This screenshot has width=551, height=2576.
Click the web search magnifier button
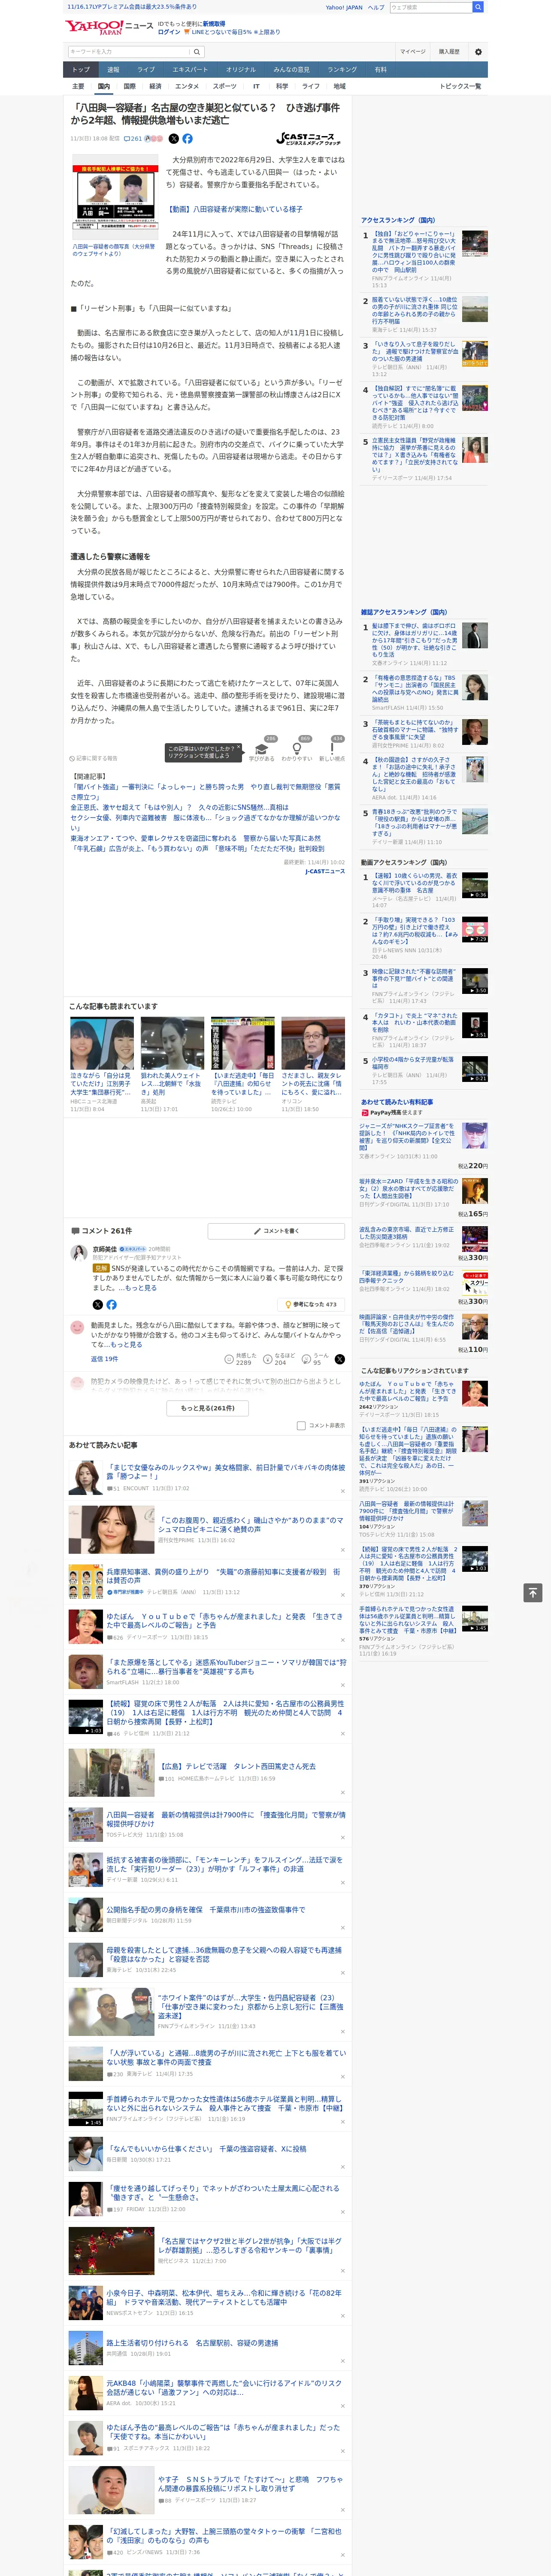(x=478, y=7)
